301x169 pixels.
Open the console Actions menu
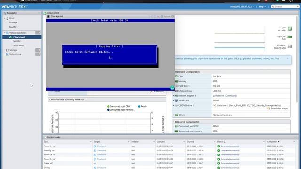pos(166,17)
